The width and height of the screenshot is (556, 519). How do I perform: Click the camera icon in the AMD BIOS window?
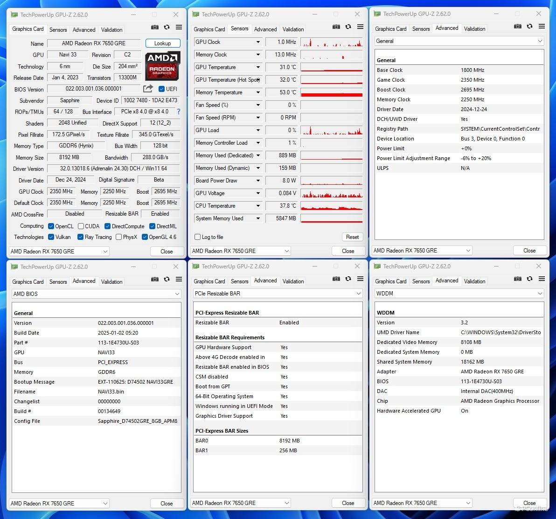[154, 280]
